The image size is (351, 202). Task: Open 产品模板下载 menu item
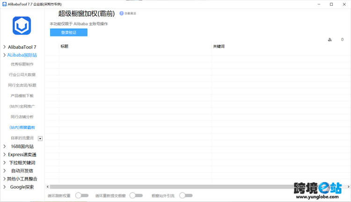22,96
